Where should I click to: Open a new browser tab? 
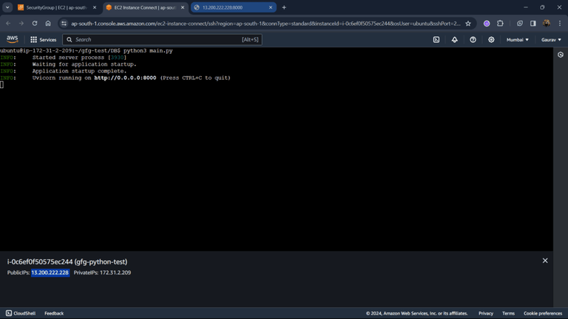click(284, 7)
